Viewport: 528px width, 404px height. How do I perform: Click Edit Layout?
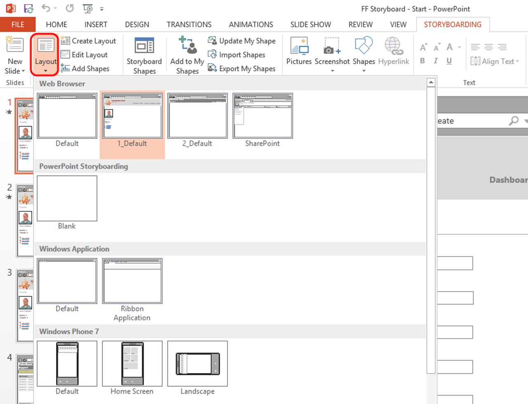[84, 55]
